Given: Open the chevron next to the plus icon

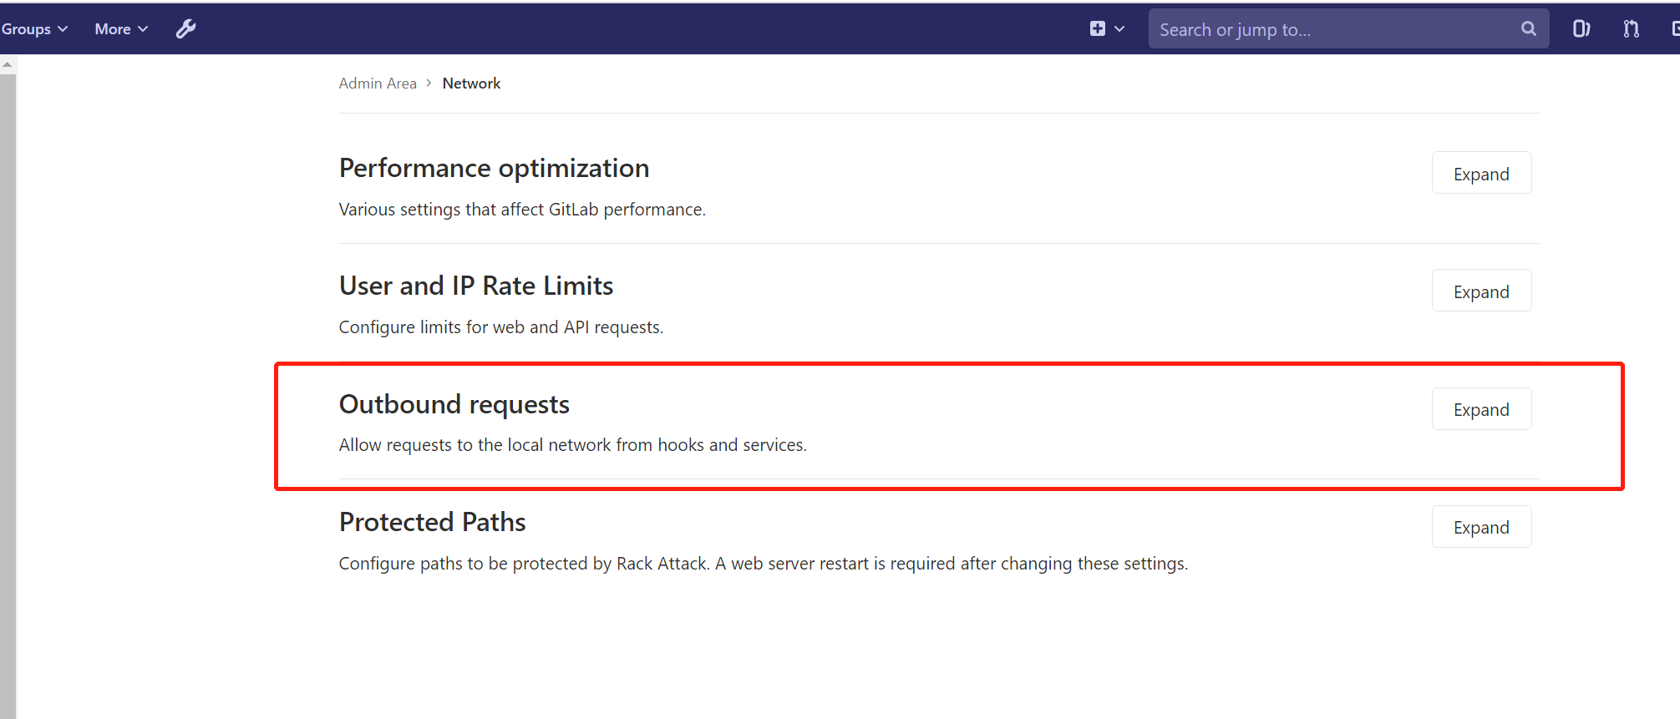Looking at the screenshot, I should pos(1119,29).
